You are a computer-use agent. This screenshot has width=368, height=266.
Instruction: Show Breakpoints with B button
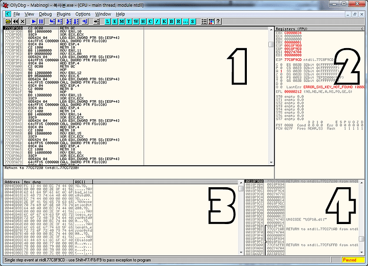[171, 21]
